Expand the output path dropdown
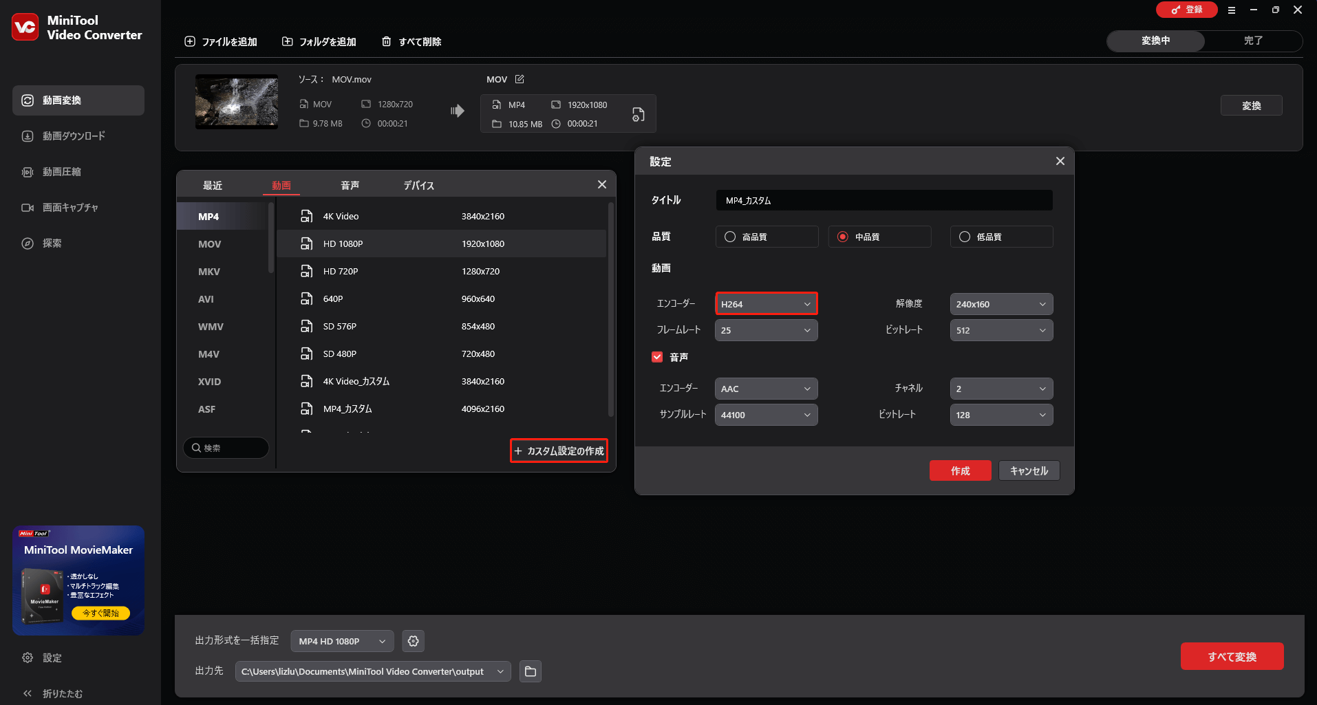The image size is (1317, 705). (x=500, y=671)
